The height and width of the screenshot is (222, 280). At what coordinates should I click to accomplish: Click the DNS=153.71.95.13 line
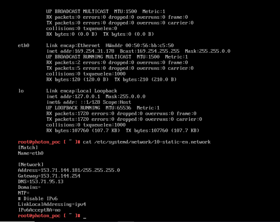(40, 182)
